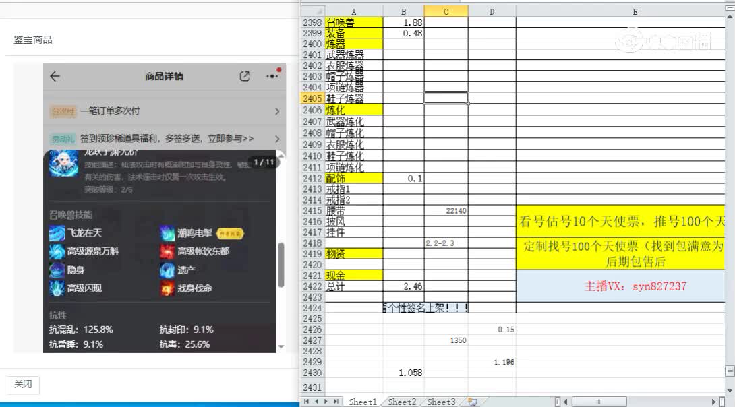This screenshot has height=407, width=735.
Task: Click the horizontal scrollbar left arrow
Action: [566, 402]
